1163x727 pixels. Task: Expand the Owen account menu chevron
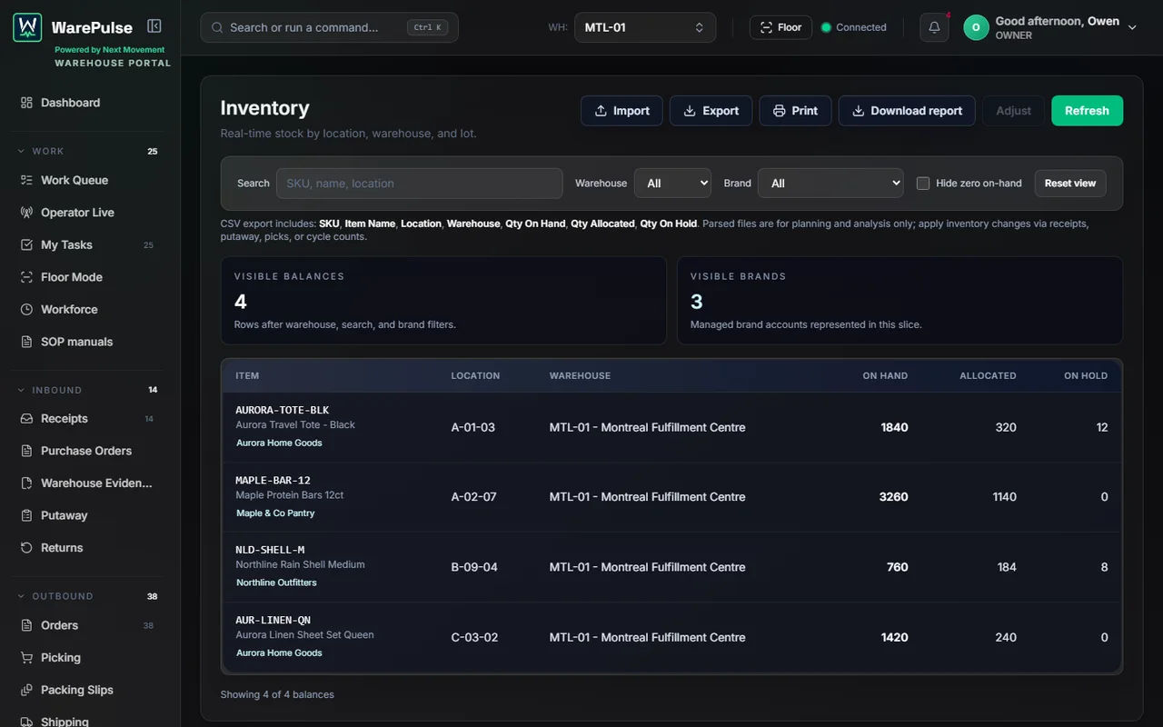click(x=1132, y=27)
